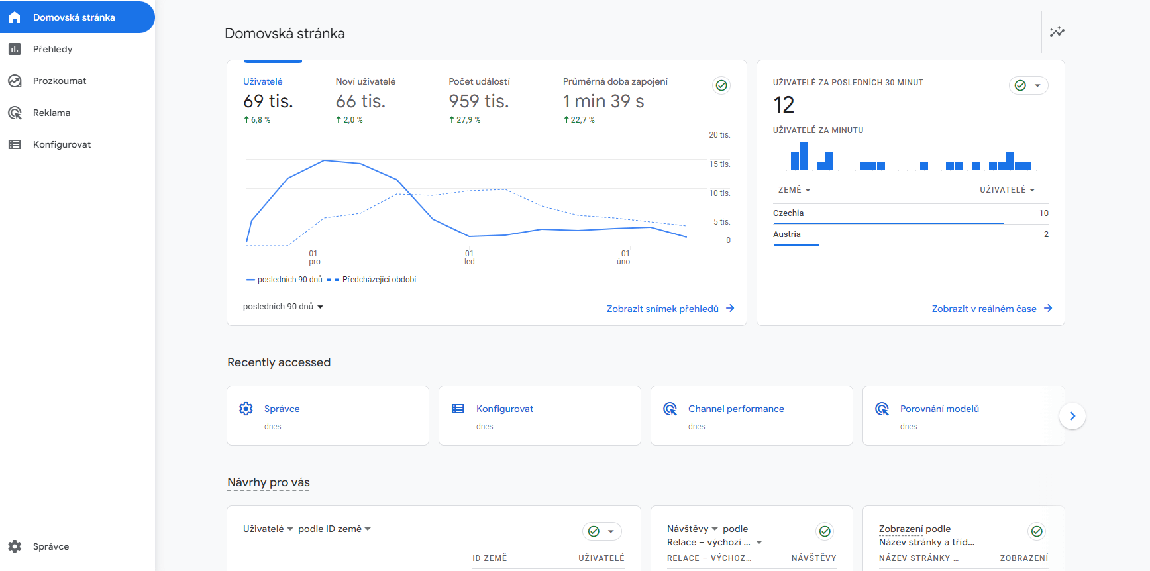Click the tallest bar in the Uživatelé za minutu chart
Viewport: 1150px width, 571px height.
click(804, 156)
